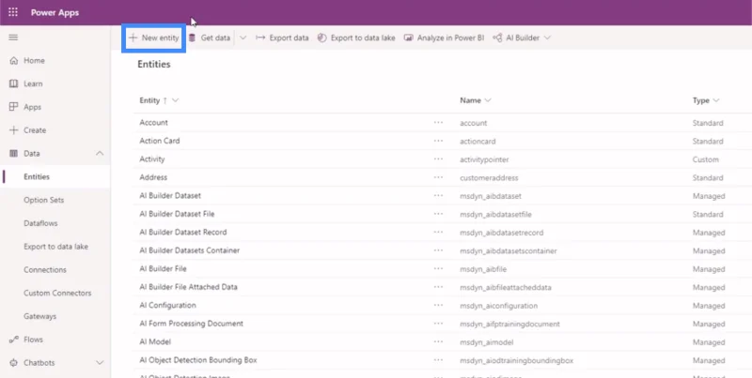
Task: Open more options for AI Model
Action: tap(438, 342)
